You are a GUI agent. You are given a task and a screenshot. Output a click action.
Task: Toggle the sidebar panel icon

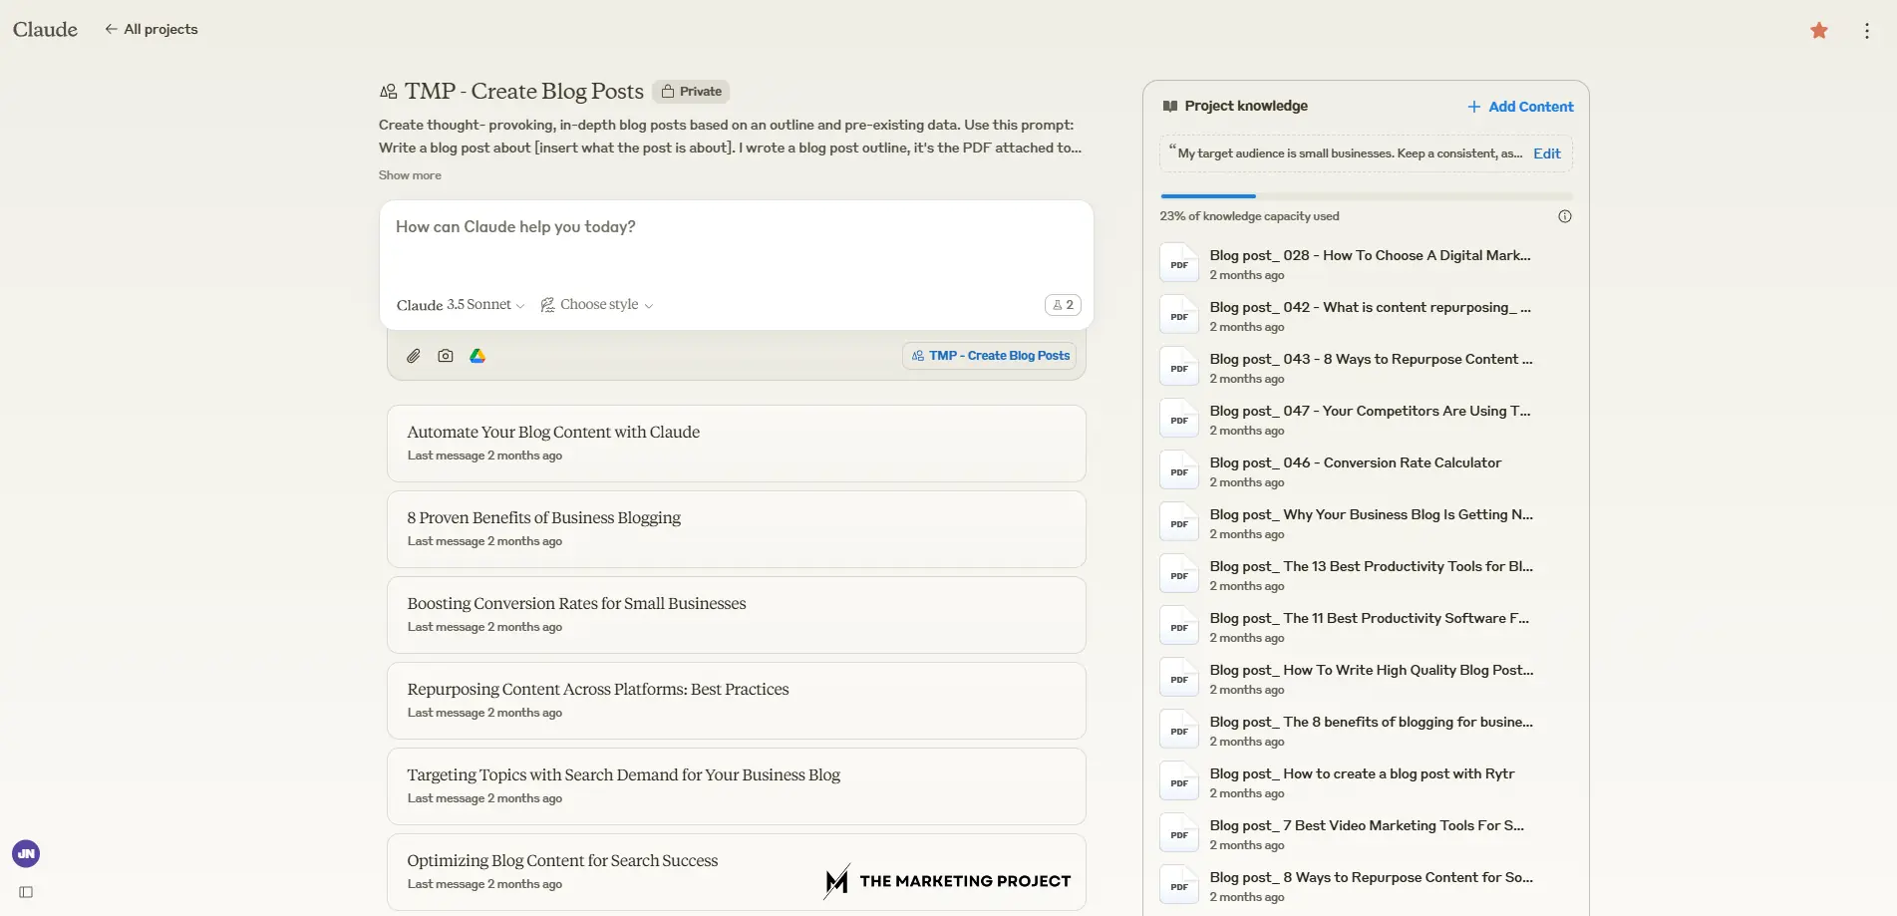26,892
